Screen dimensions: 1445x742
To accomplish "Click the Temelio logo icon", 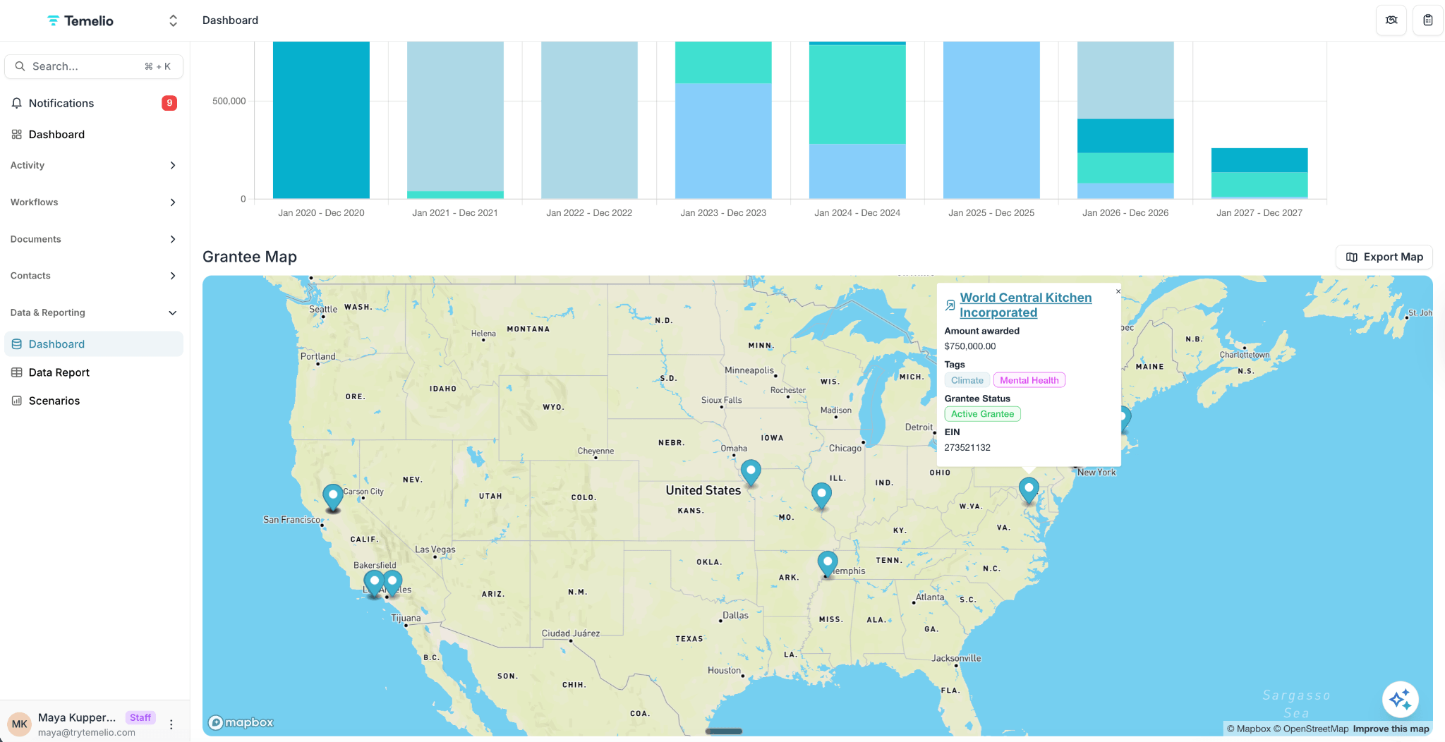I will (53, 20).
